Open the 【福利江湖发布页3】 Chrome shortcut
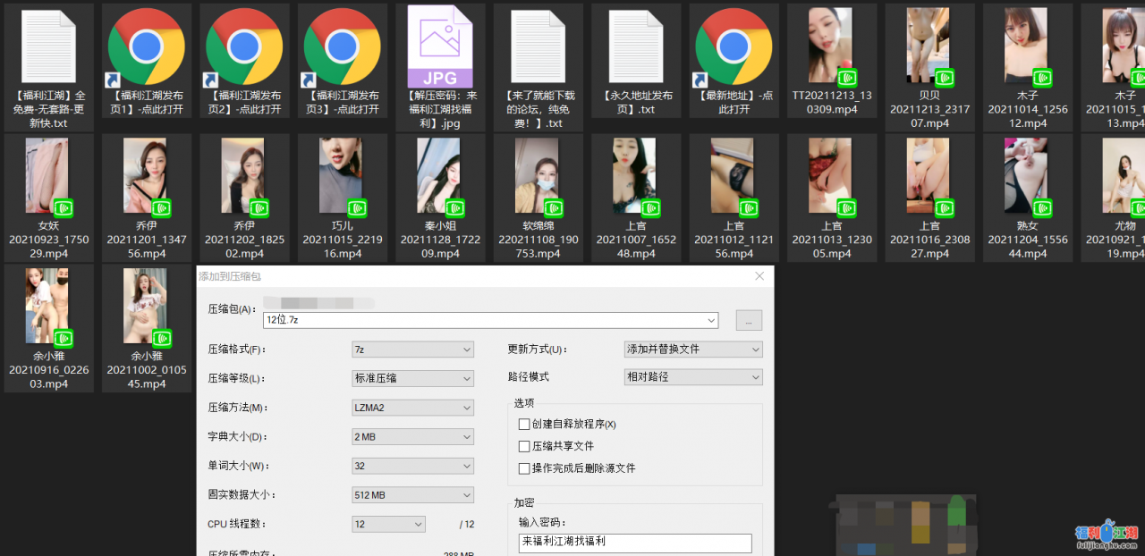1145x556 pixels. click(342, 46)
